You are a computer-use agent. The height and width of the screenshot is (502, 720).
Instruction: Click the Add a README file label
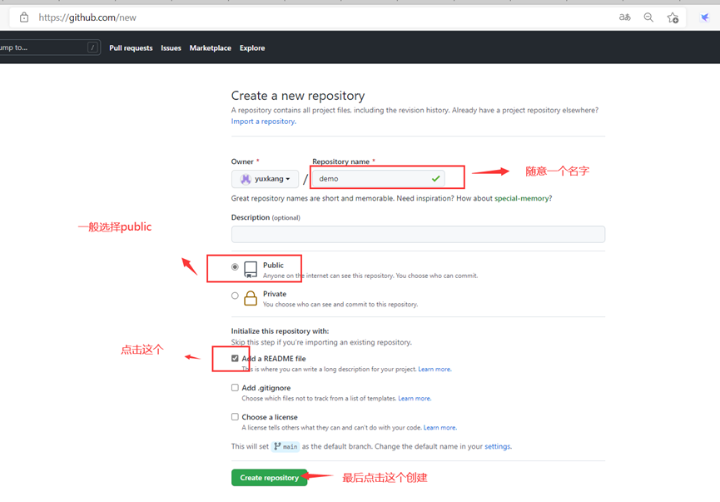point(274,359)
